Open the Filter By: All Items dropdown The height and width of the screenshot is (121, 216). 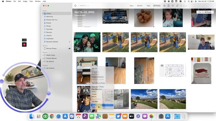[205, 12]
